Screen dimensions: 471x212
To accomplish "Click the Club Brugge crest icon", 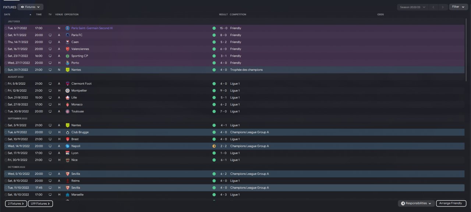I will click(67, 132).
